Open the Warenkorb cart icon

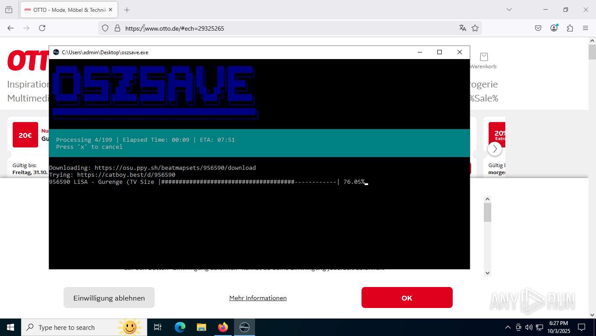coord(483,61)
